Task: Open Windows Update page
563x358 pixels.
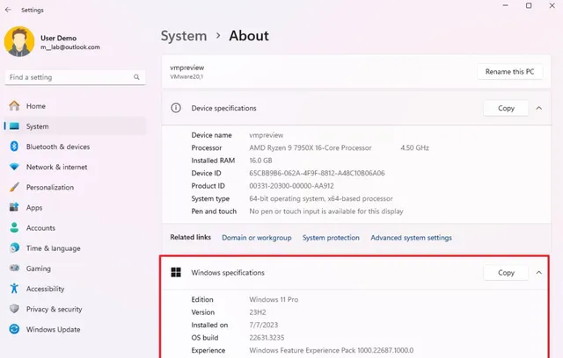Action: [75, 329]
